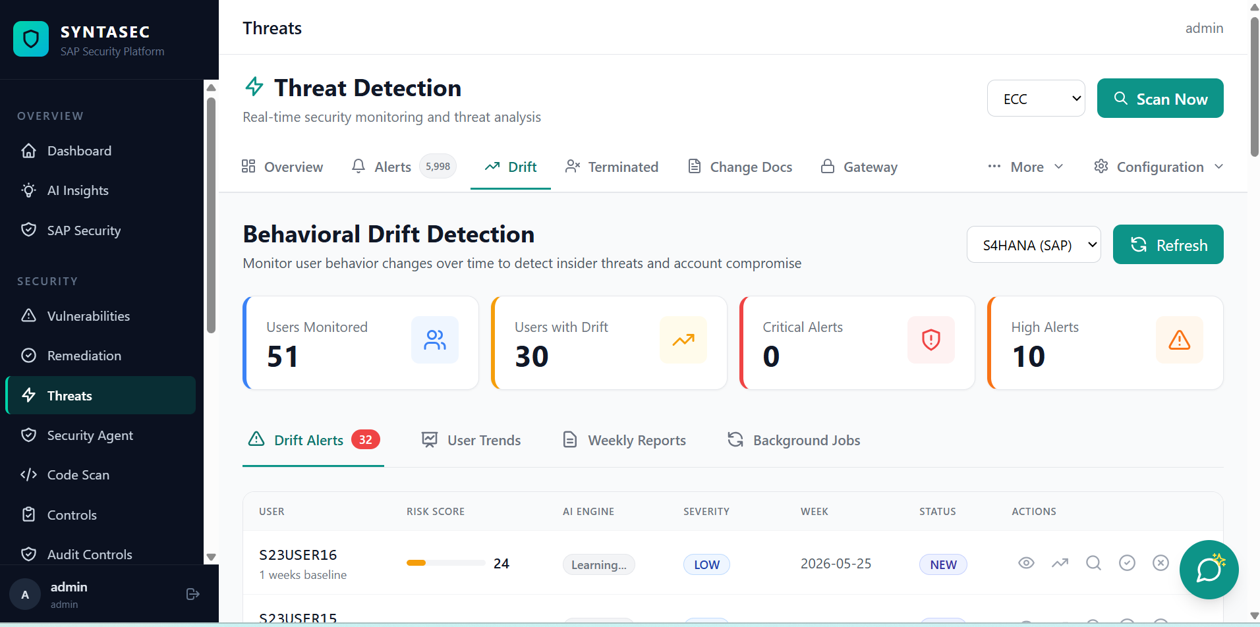Image resolution: width=1260 pixels, height=627 pixels.
Task: Switch to the Overview tab
Action: pyautogui.click(x=282, y=167)
